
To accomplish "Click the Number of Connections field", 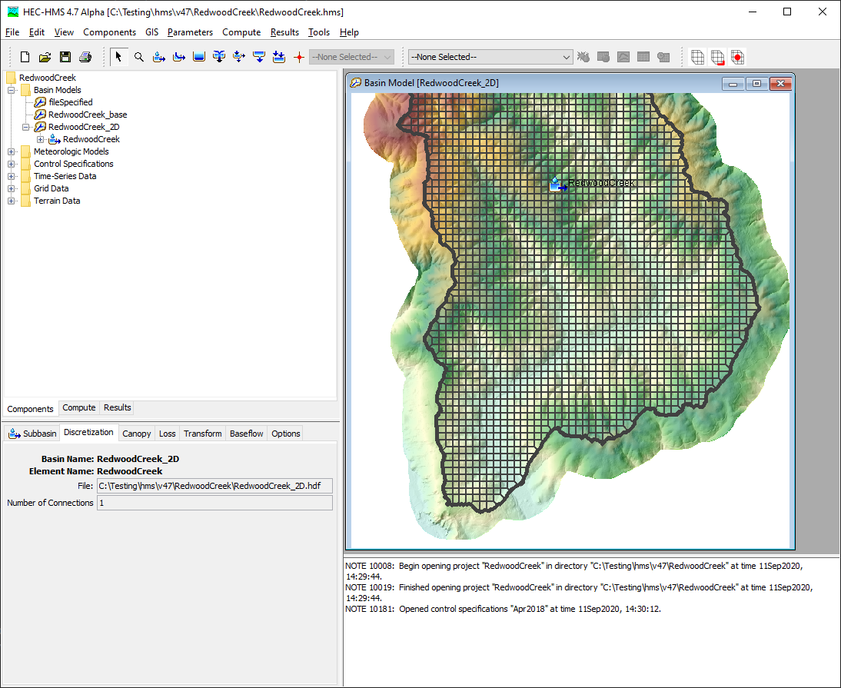I will pyautogui.click(x=214, y=503).
